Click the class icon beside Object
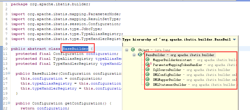 coord(133,50)
